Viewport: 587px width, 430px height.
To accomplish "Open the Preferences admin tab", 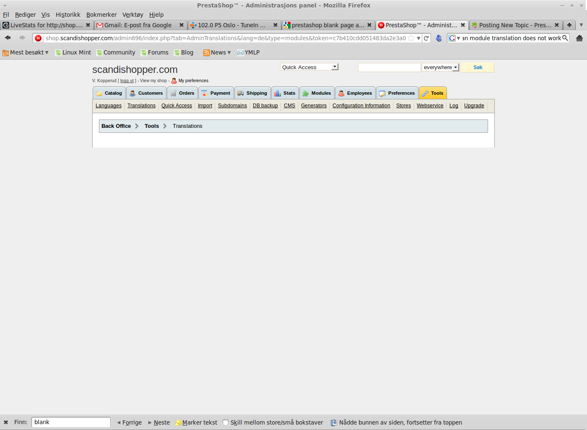I will click(x=397, y=93).
